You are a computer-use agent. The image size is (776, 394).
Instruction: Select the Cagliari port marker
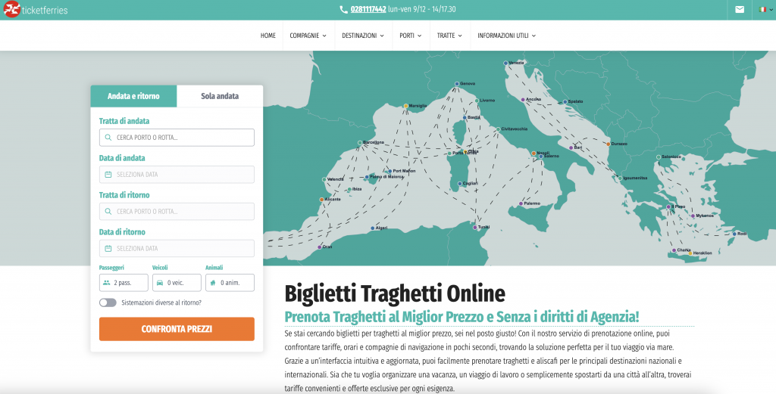click(x=459, y=184)
